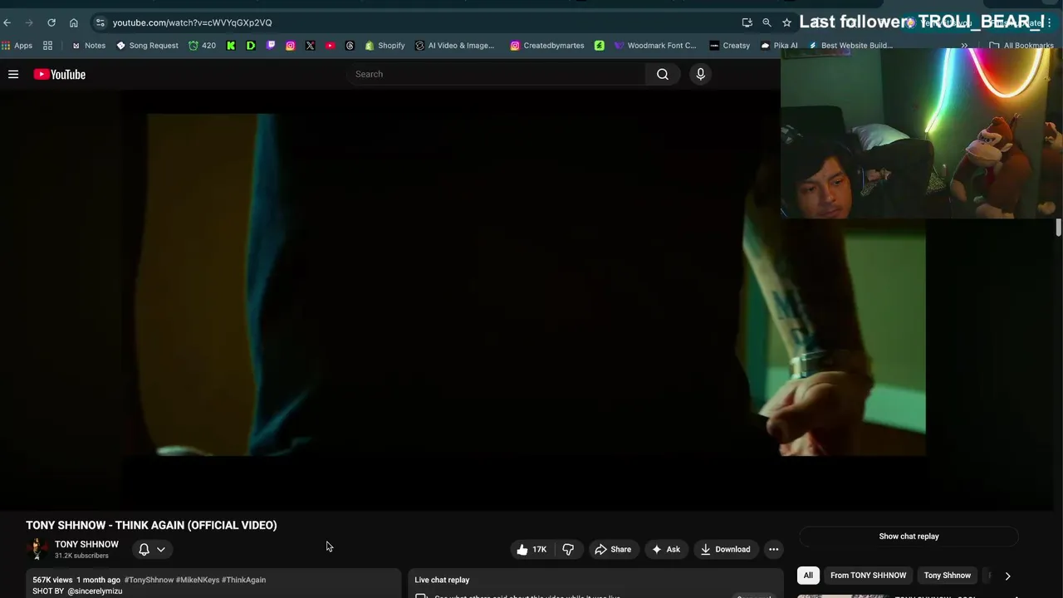Open the X bookmark icon
The width and height of the screenshot is (1063, 598).
pyautogui.click(x=310, y=46)
